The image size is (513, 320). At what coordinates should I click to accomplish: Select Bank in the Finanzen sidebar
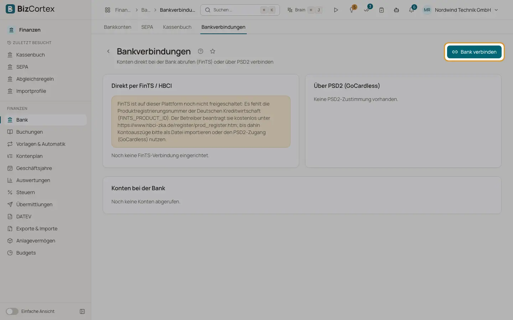(x=45, y=120)
